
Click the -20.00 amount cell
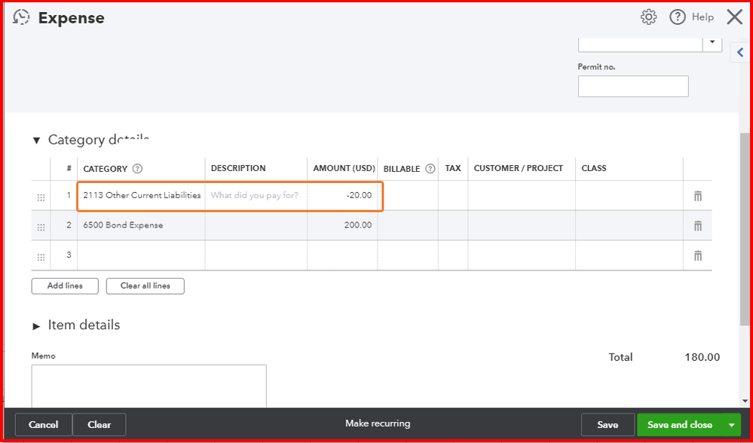pos(342,195)
